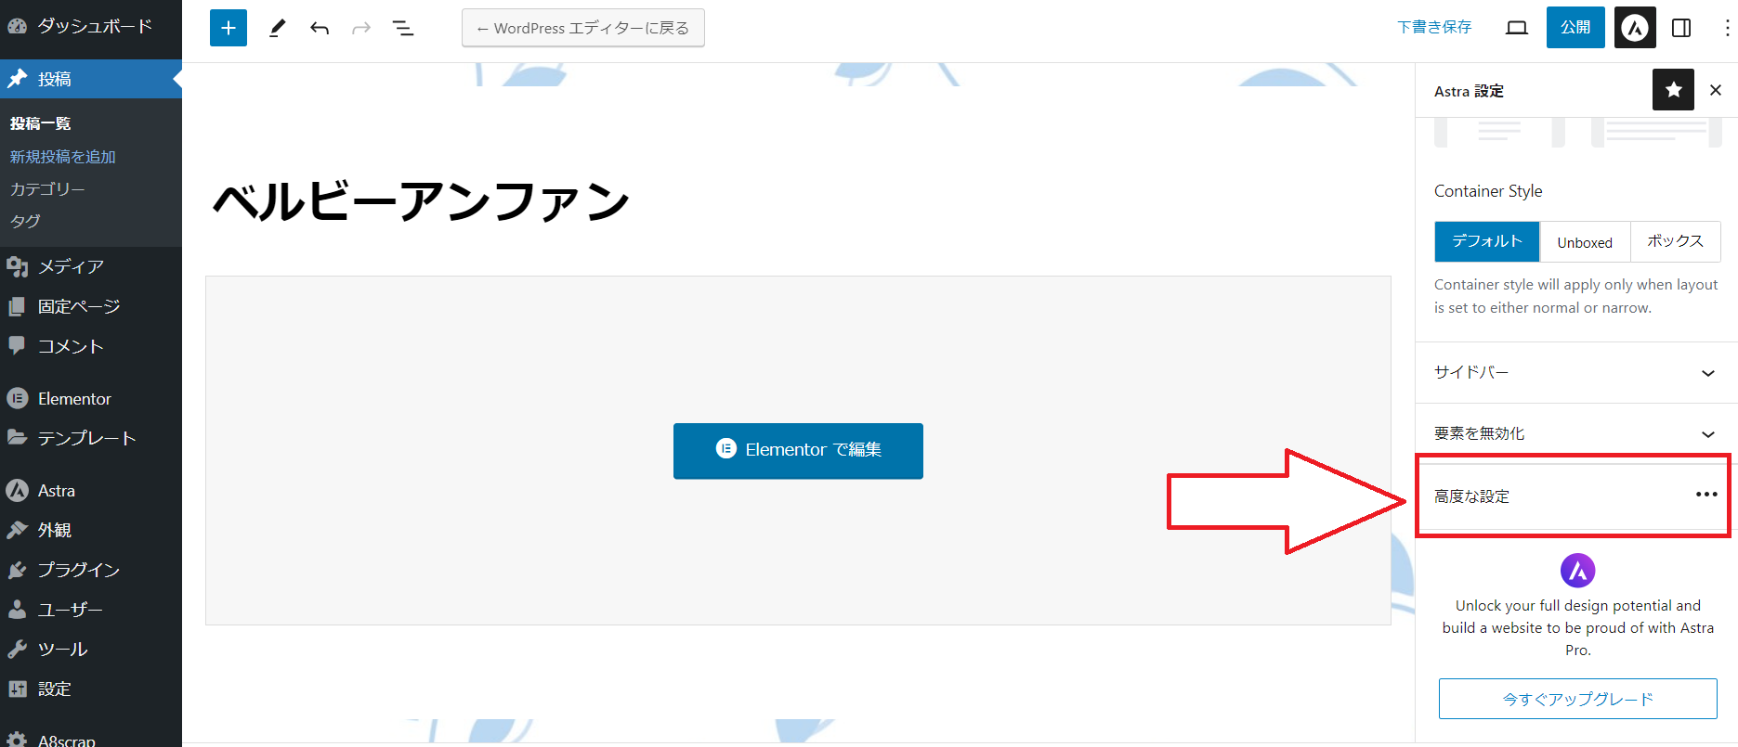Click the Elementor で編集 button
Image resolution: width=1738 pixels, height=747 pixels.
[x=798, y=450]
